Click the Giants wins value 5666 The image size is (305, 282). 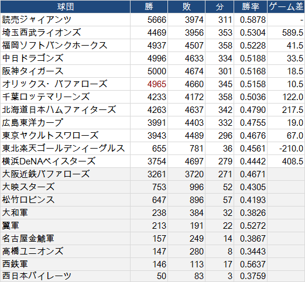point(157,20)
